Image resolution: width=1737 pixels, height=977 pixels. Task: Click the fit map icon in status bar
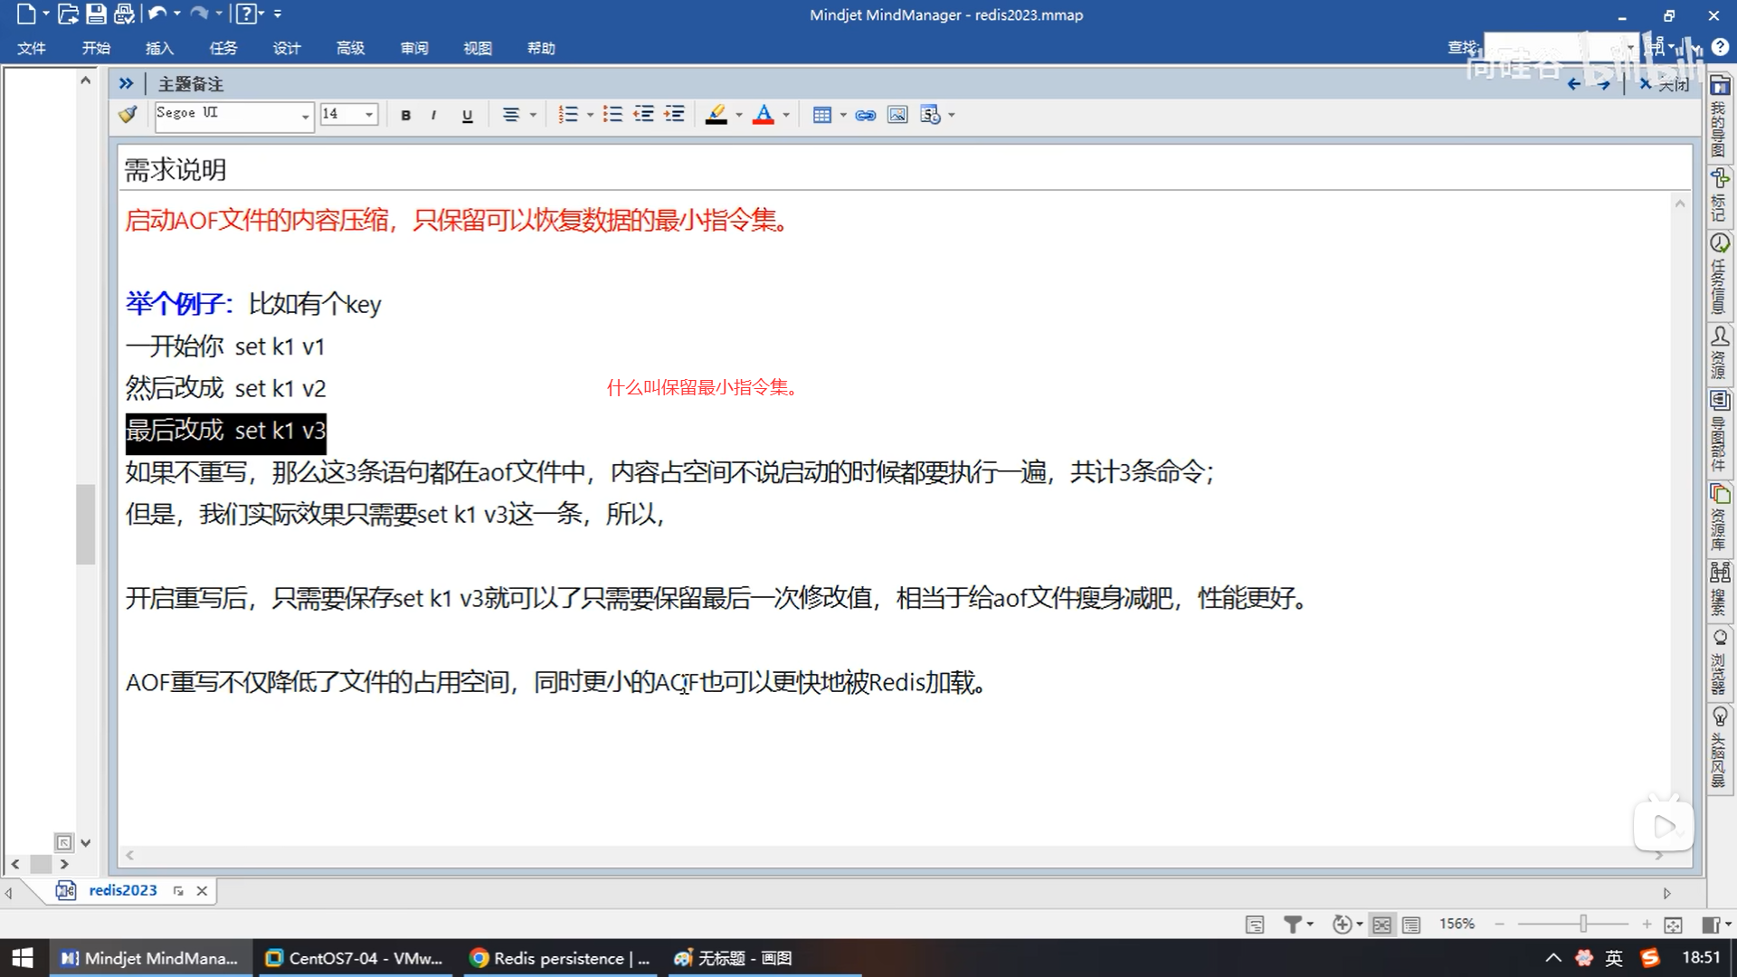coord(1673,924)
